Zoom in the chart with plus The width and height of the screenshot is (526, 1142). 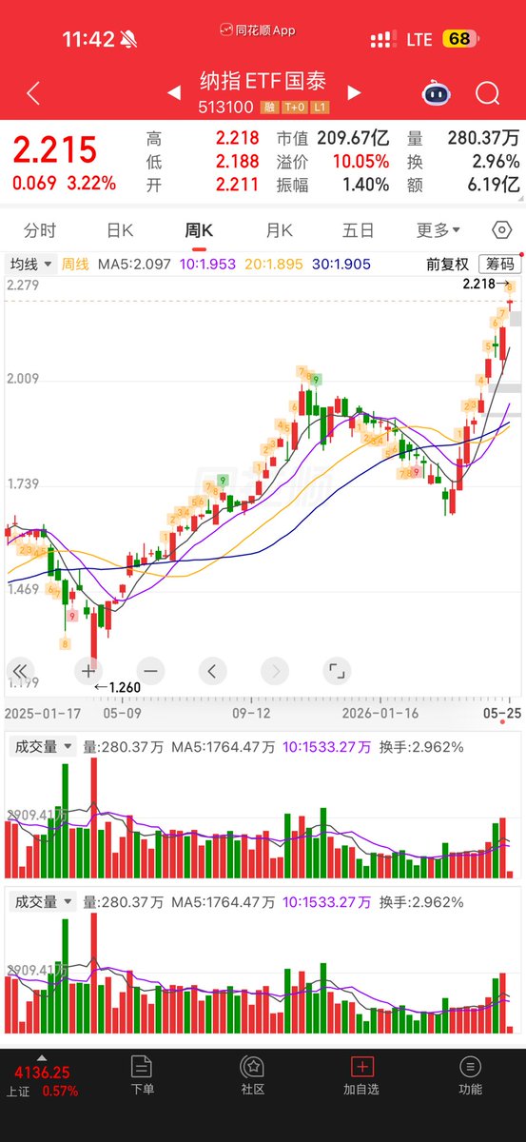tap(90, 671)
